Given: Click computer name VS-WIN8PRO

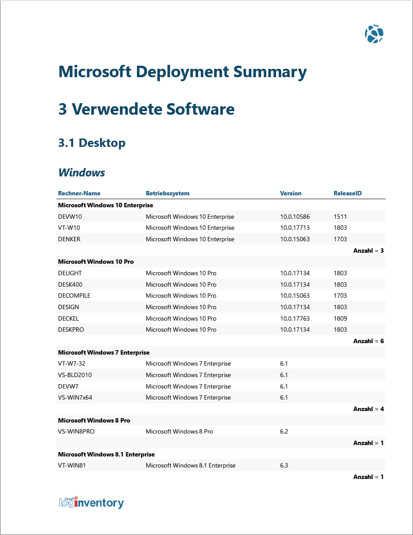Looking at the screenshot, I should [x=76, y=431].
